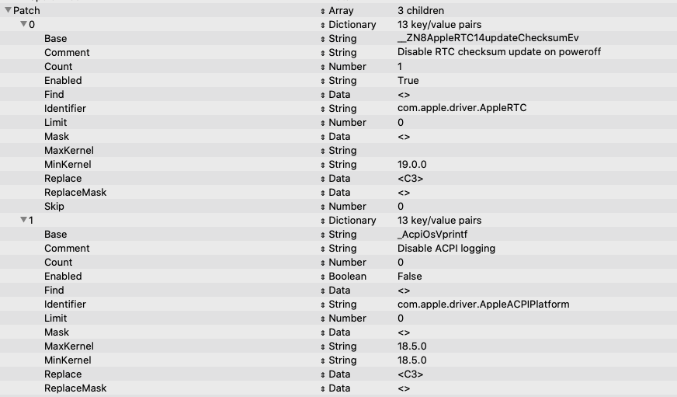Select the __ZN8AppleRTC14updateChecksumEv value

tap(488, 39)
